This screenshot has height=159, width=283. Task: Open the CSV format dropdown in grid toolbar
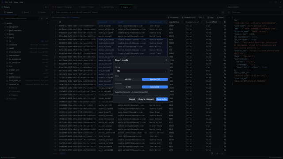point(201,18)
